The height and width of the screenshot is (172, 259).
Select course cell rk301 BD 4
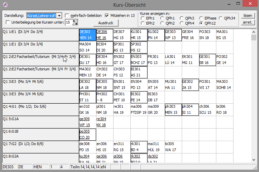(x=139, y=147)
